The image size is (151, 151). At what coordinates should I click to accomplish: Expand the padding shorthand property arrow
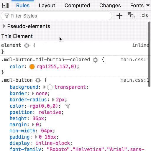point(36,137)
